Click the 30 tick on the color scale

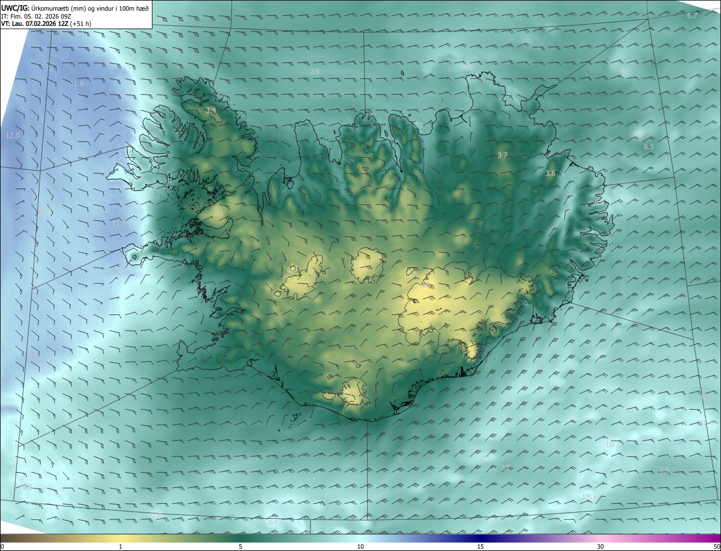pos(600,546)
